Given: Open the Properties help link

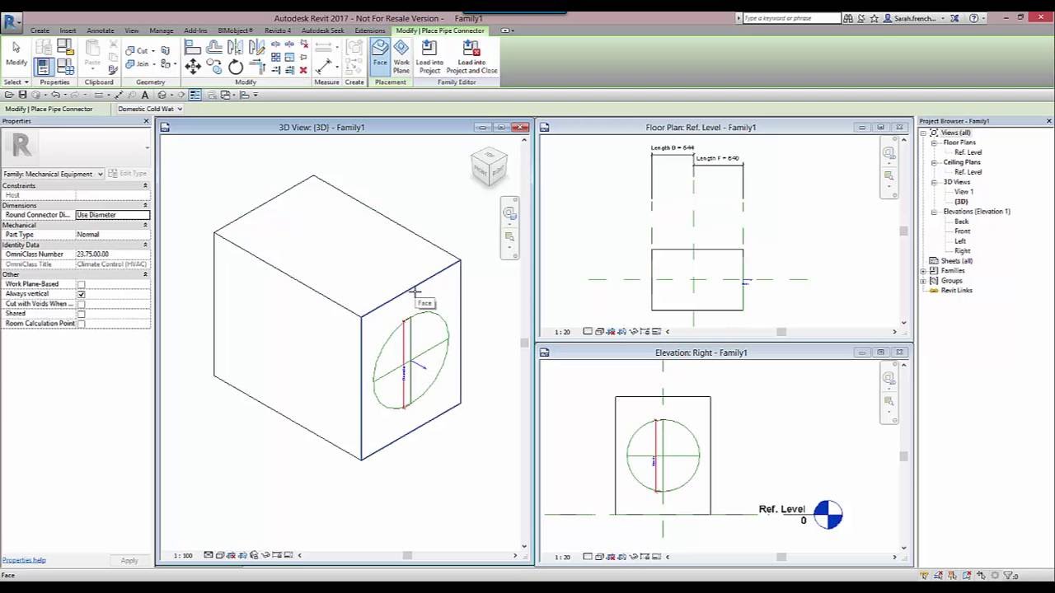Looking at the screenshot, I should pos(23,560).
